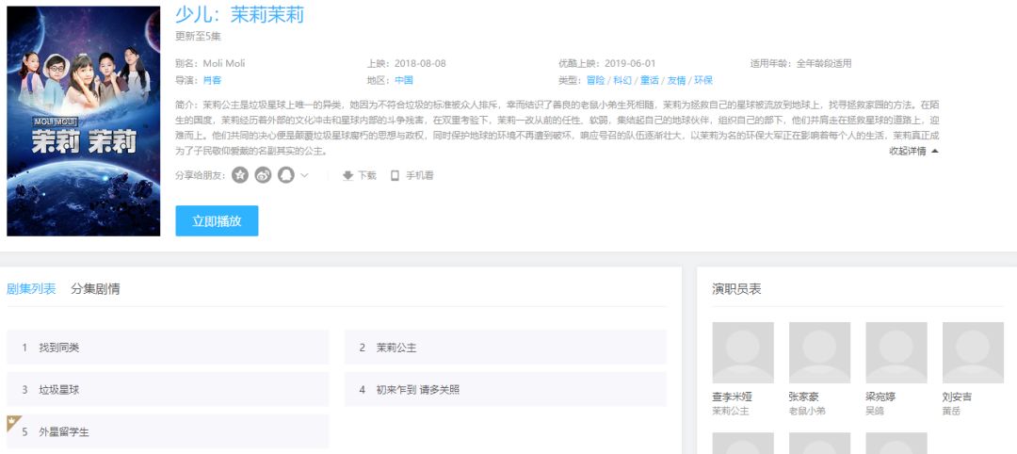This screenshot has height=454, width=1017.
Task: Click the 手机看 text label
Action: 420,175
